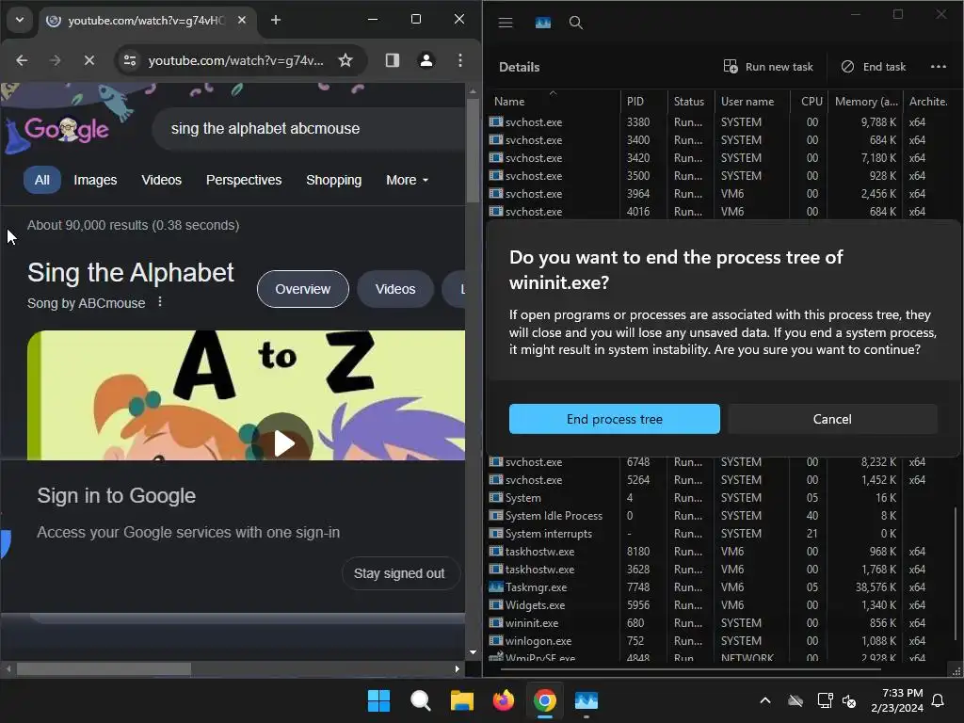Open notification bell in the system tray
Image resolution: width=964 pixels, height=723 pixels.
[x=939, y=700]
